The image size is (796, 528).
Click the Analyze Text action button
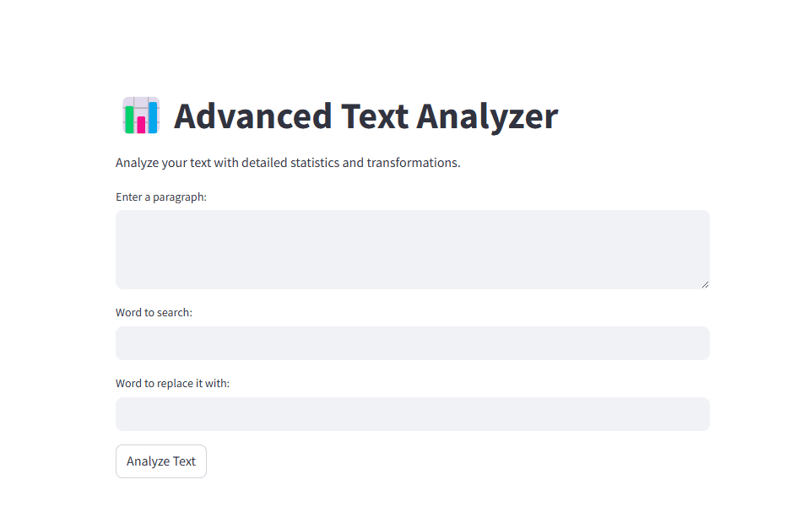(160, 461)
